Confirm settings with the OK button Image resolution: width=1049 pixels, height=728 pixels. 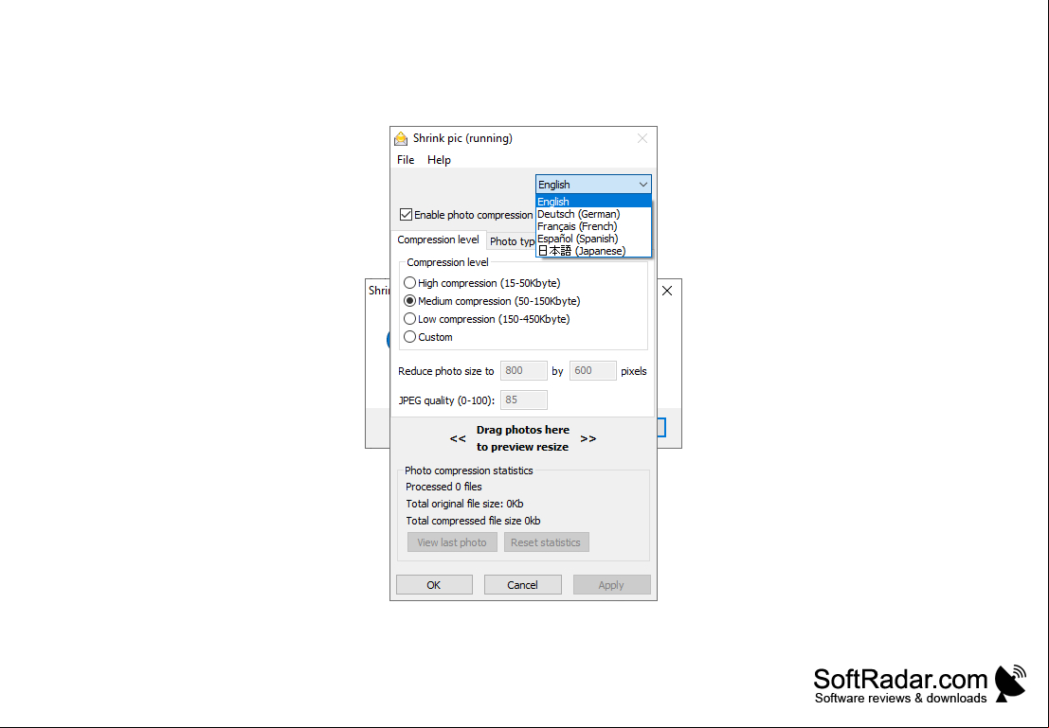click(434, 585)
